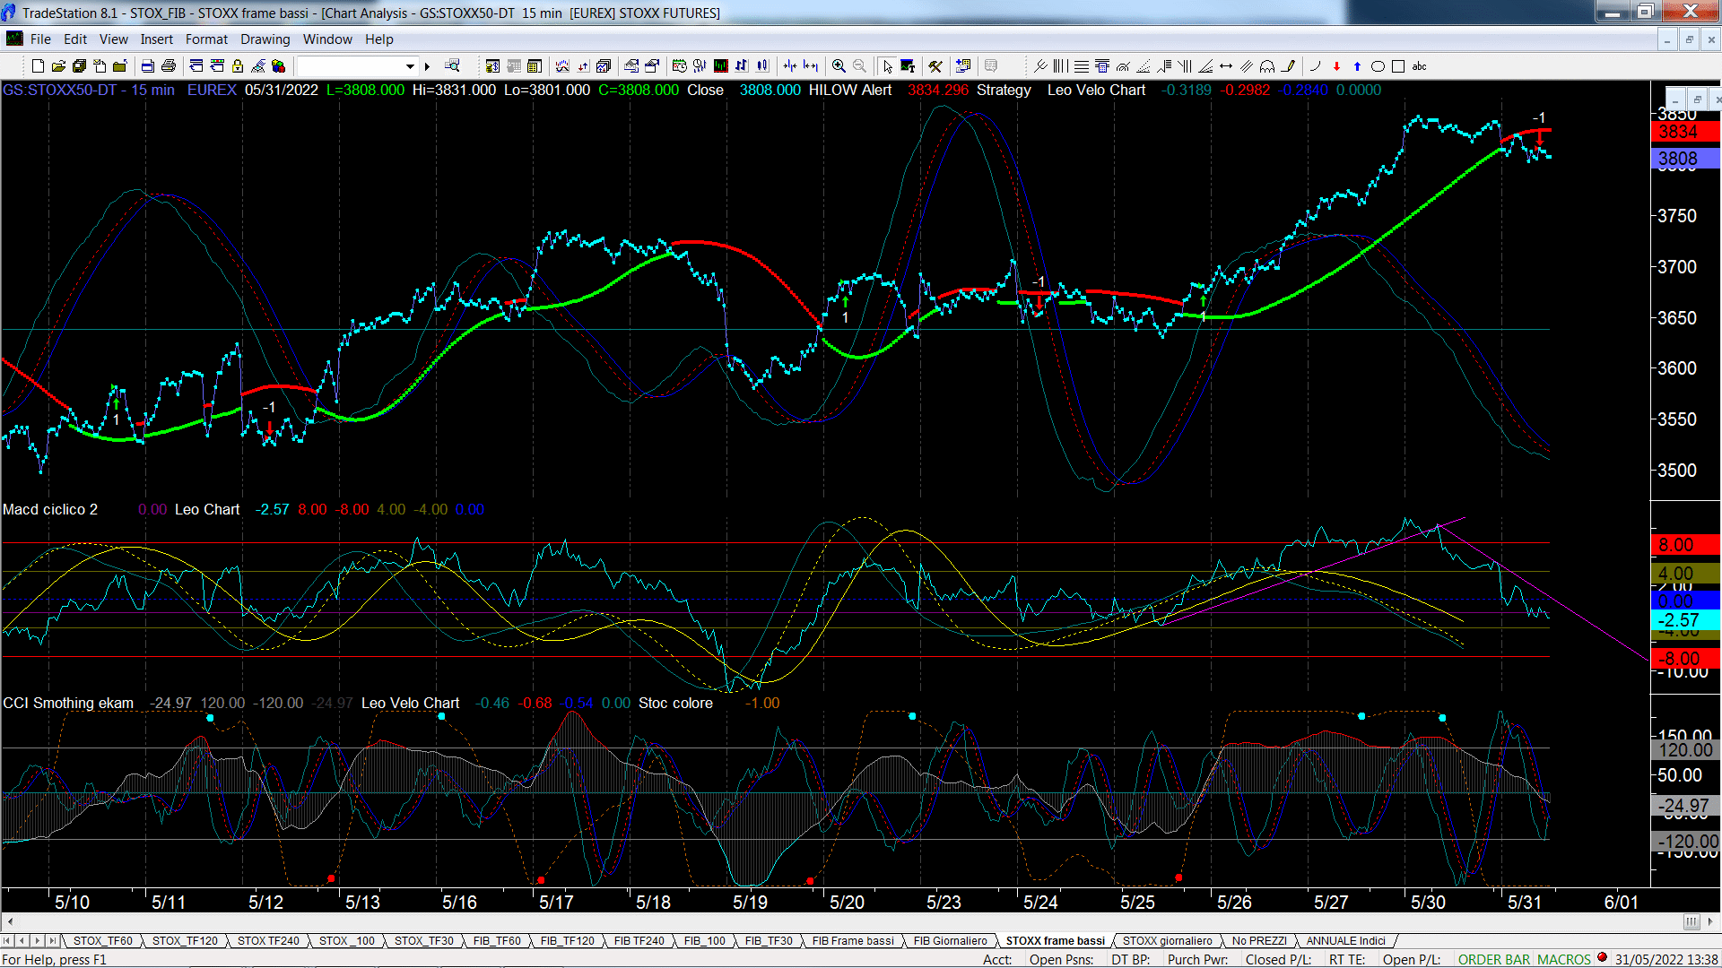1722x968 pixels.
Task: Select the Pointer arrow tool
Action: pos(887,66)
